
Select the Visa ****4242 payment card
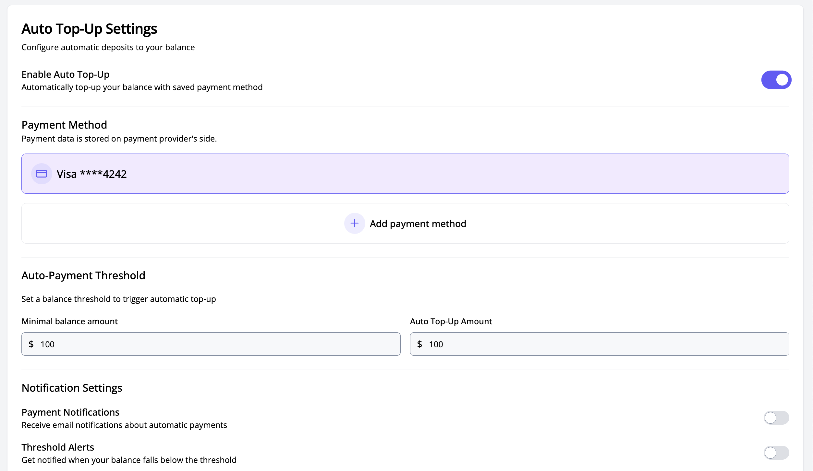[x=405, y=174]
